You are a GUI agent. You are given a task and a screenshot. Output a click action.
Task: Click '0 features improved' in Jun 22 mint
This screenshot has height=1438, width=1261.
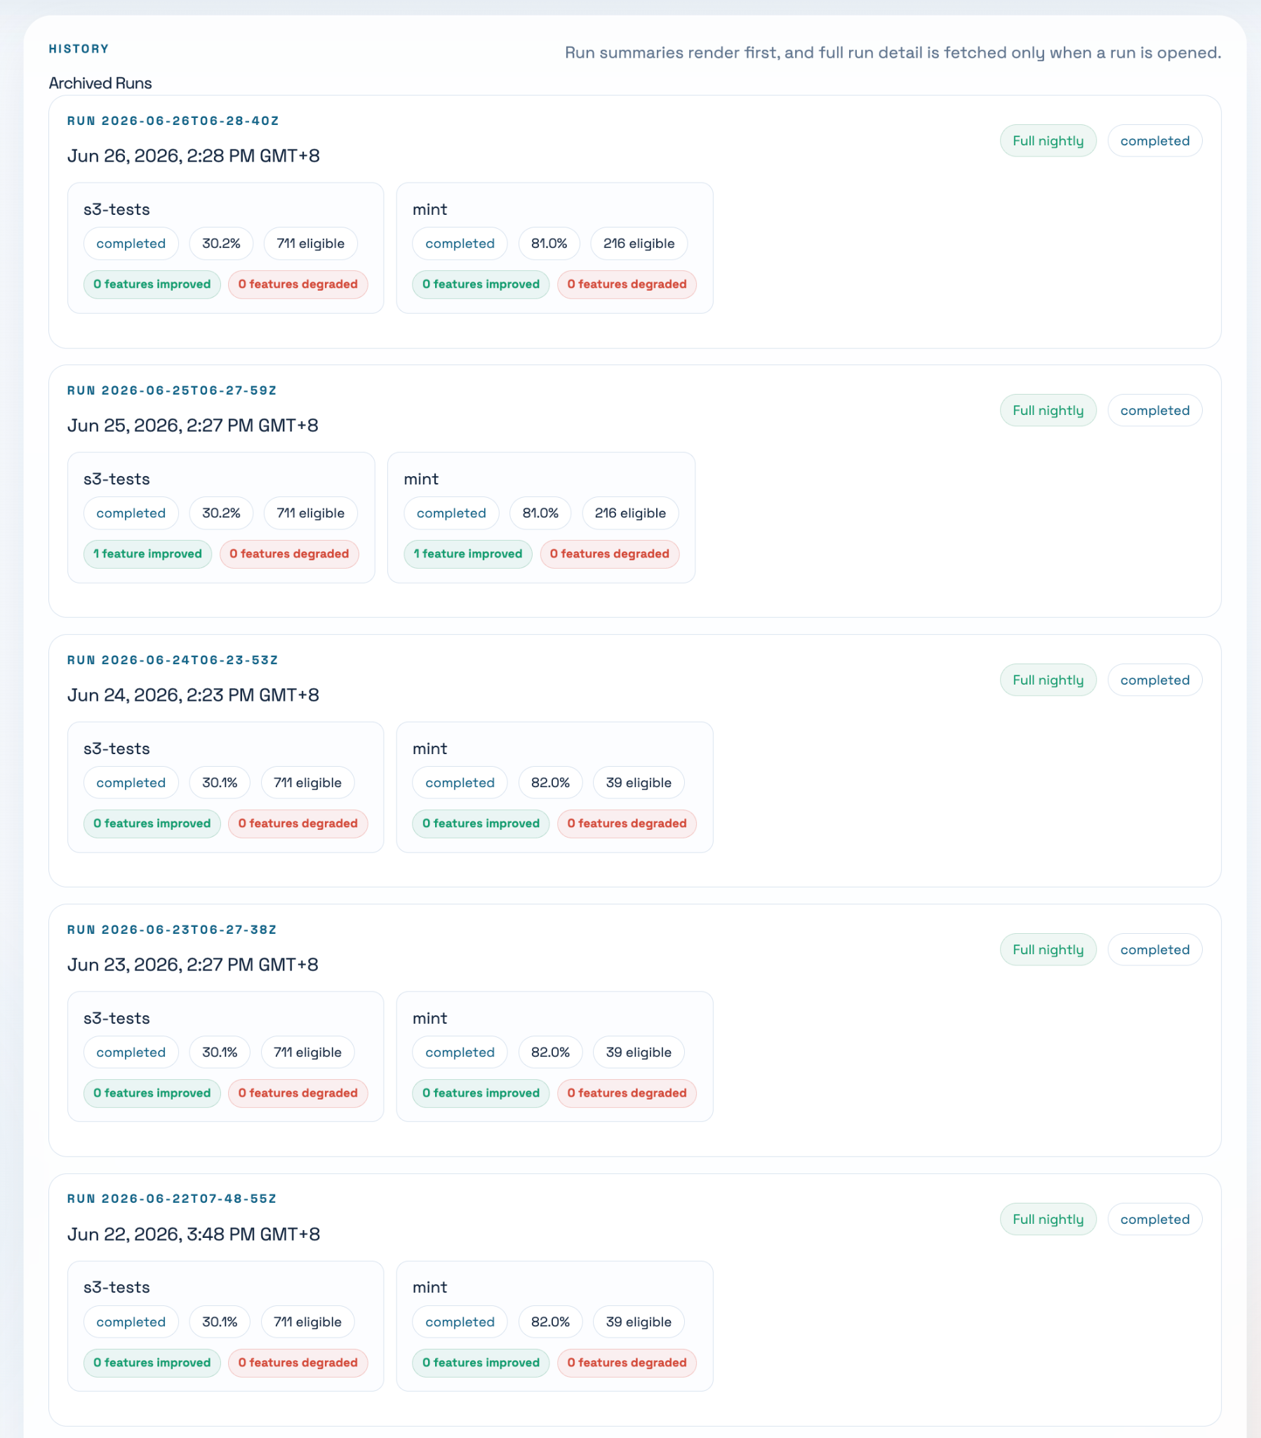pos(481,1363)
